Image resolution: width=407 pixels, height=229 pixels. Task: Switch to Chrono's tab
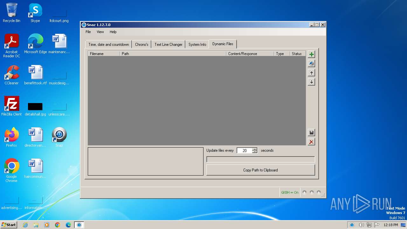pos(141,45)
